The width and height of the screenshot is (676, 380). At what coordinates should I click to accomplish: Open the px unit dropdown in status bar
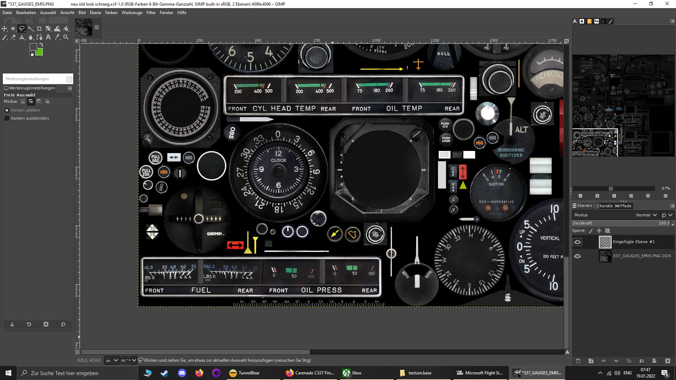112,360
